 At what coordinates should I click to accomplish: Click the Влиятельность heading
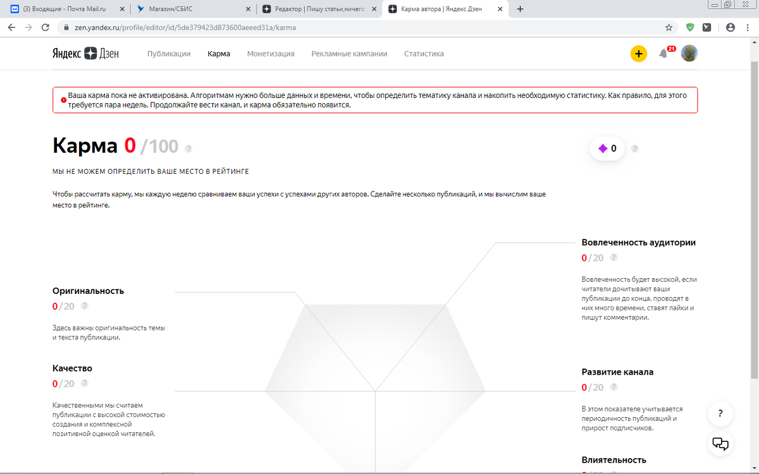click(614, 460)
